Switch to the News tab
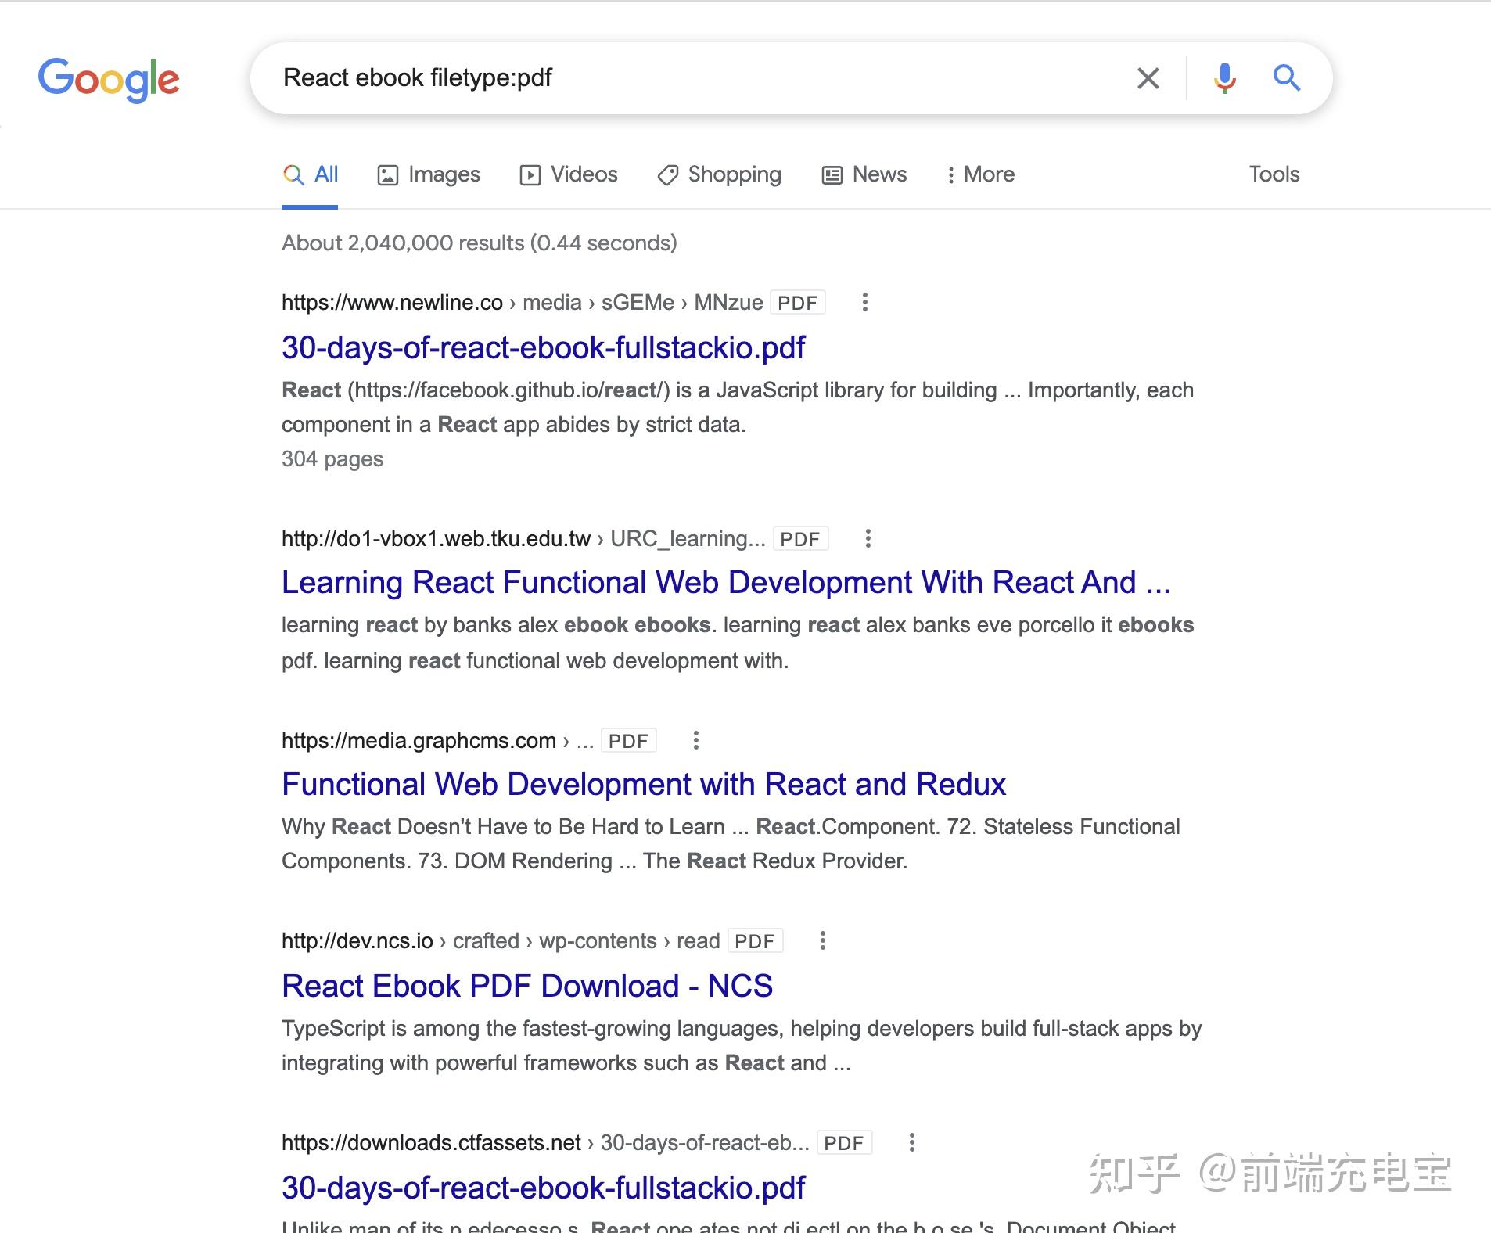Viewport: 1491px width, 1233px height. [x=864, y=174]
